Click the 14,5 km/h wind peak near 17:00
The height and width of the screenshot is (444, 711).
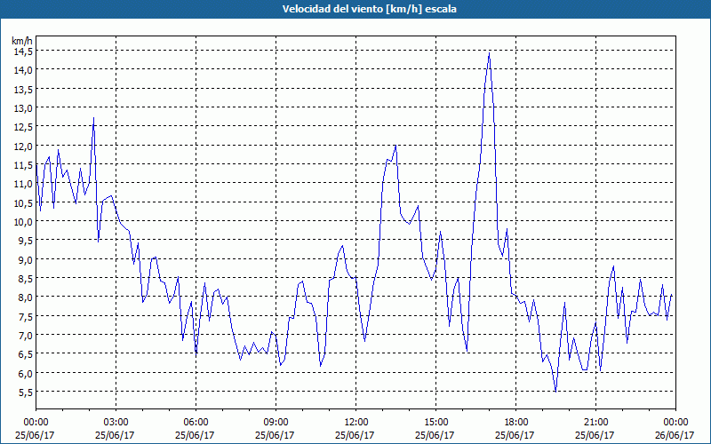coord(489,53)
